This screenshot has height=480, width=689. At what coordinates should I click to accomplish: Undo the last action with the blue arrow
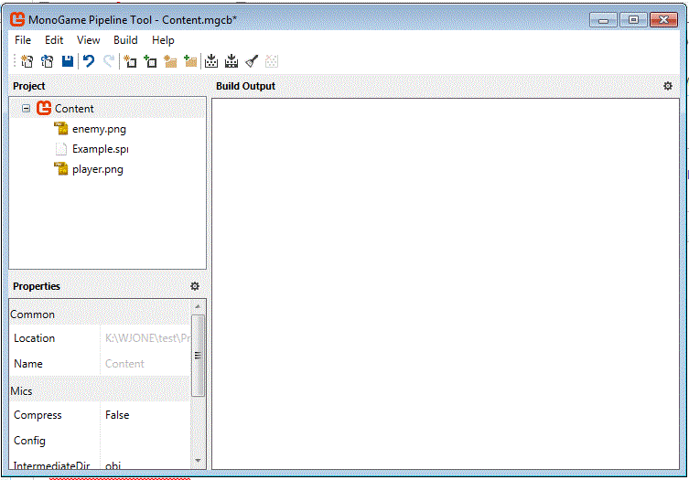[89, 61]
